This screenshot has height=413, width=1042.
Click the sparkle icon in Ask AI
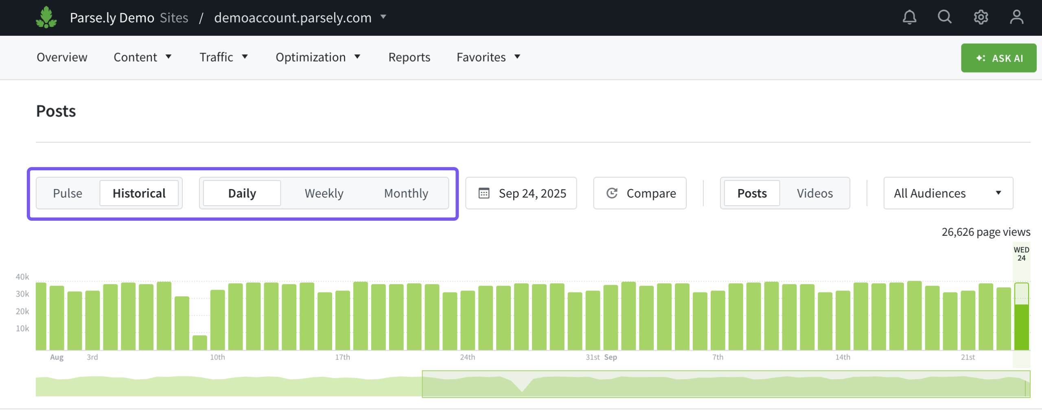coord(981,58)
